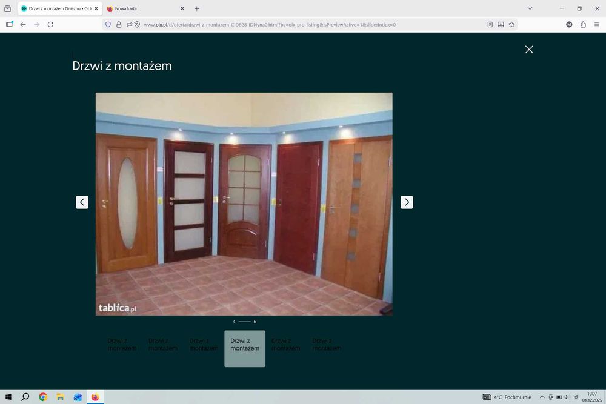Click the main doors showroom photo
The width and height of the screenshot is (606, 404).
coord(244,204)
